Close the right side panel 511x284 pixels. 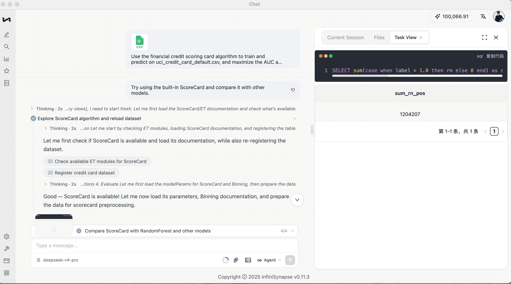496,37
